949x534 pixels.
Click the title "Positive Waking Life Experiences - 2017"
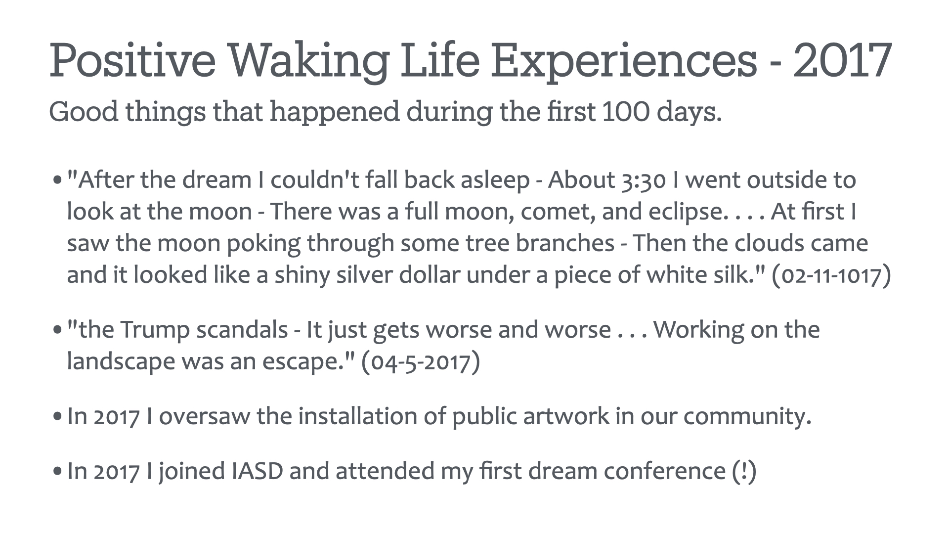tap(471, 62)
